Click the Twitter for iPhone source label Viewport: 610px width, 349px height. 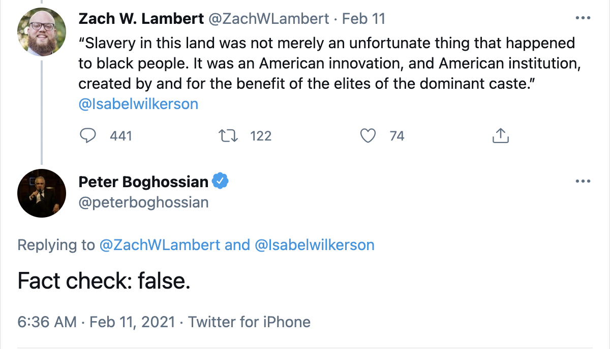point(249,322)
